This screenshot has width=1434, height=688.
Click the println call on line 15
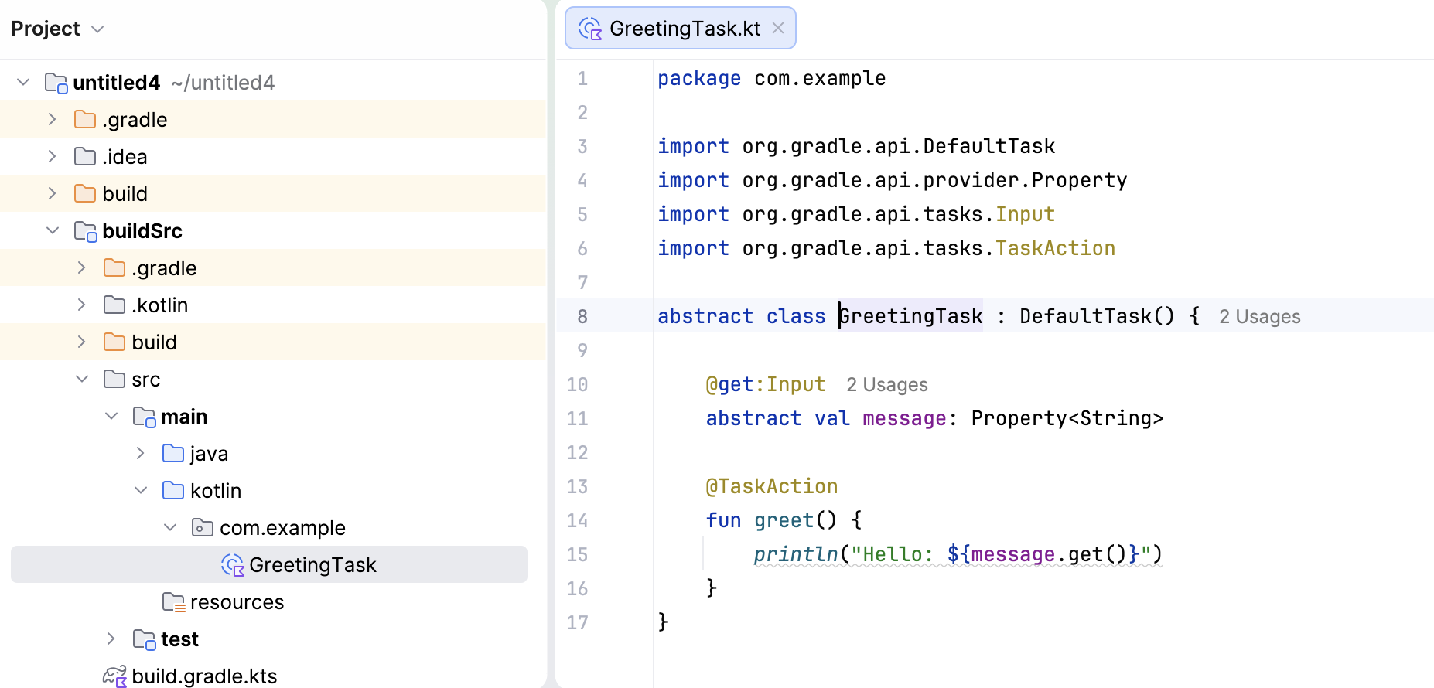tap(796, 554)
